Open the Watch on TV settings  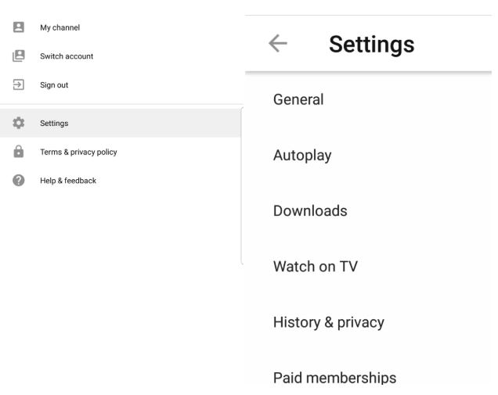point(369,267)
